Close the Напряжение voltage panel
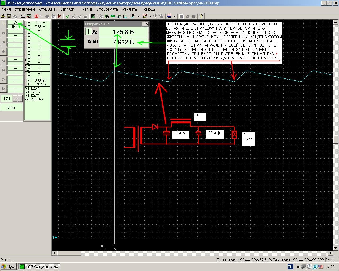339x271 pixels. (x=147, y=24)
